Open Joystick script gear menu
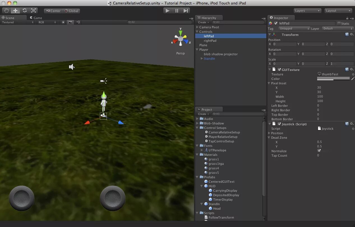Image resolution: width=355 pixels, height=227 pixels. pos(352,124)
